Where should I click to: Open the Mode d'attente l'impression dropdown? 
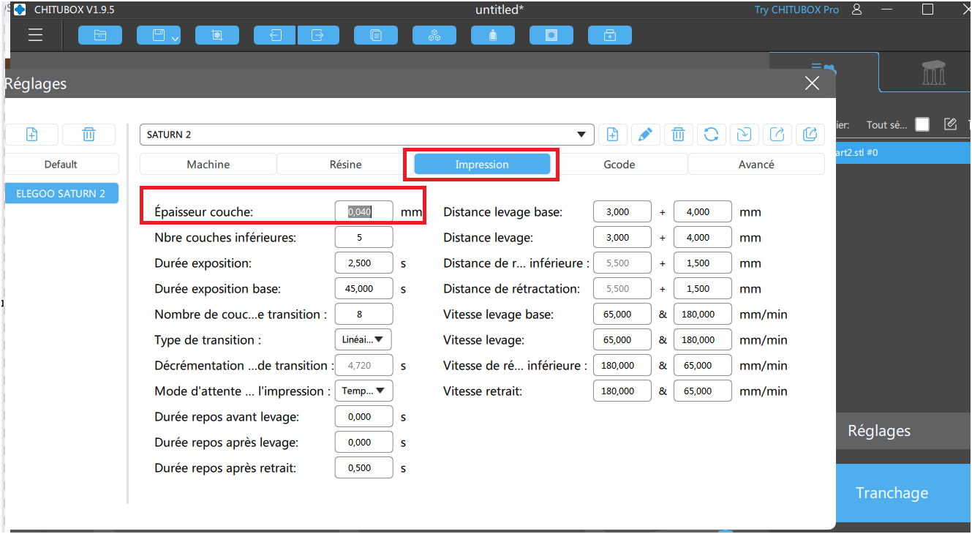(x=363, y=391)
